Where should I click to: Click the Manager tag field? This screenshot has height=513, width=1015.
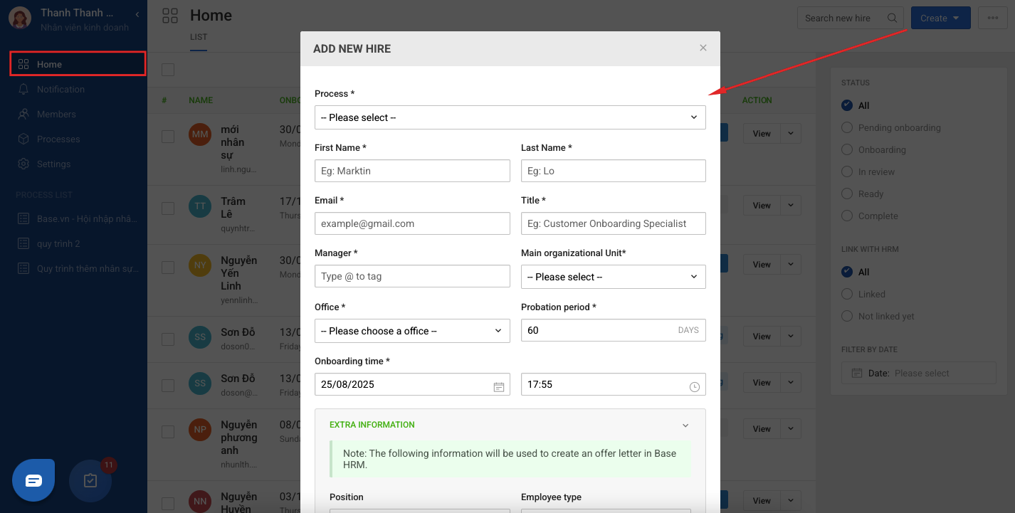[x=412, y=276]
